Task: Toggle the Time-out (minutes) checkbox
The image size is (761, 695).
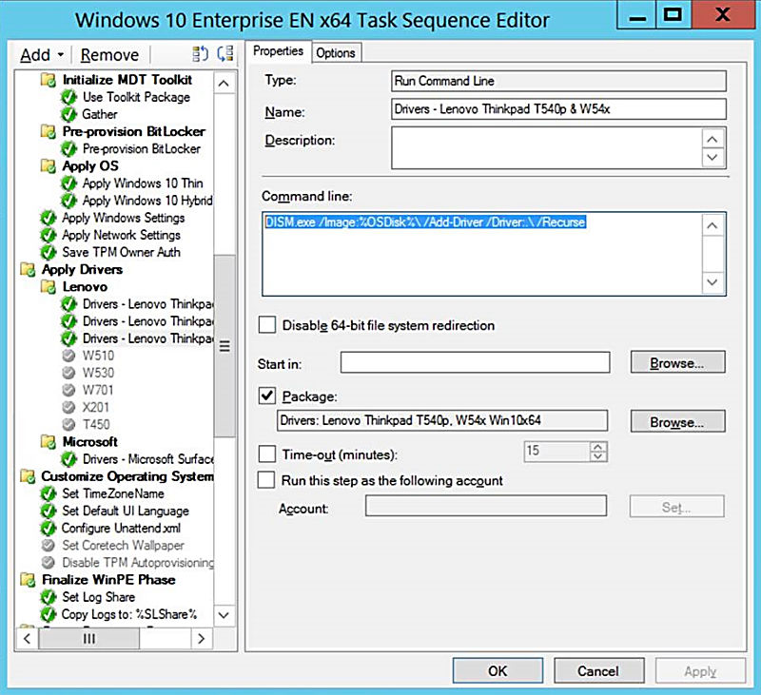Action: (267, 455)
